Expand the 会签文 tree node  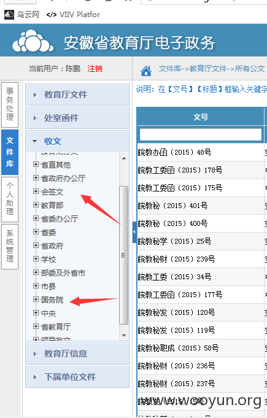click(x=36, y=192)
